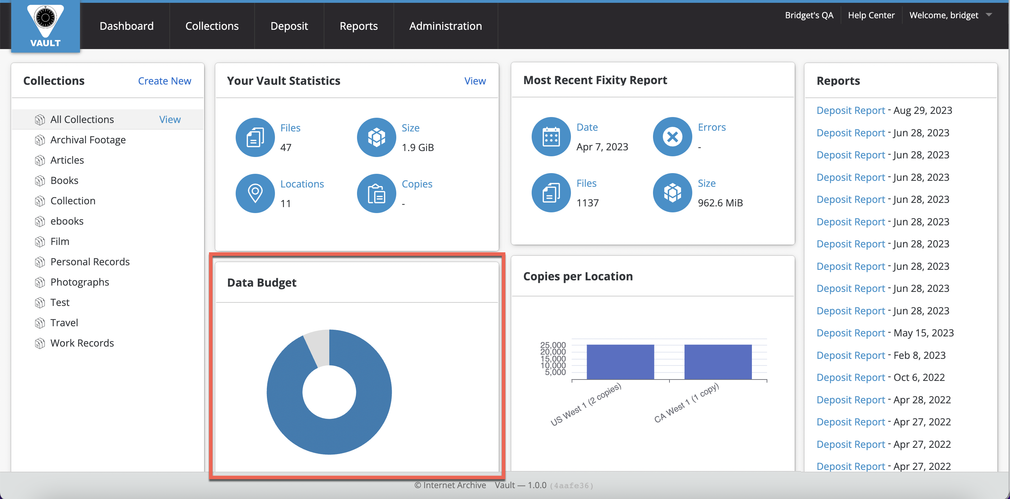Image resolution: width=1010 pixels, height=499 pixels.
Task: Click the Copies clipboard icon
Action: tap(376, 193)
